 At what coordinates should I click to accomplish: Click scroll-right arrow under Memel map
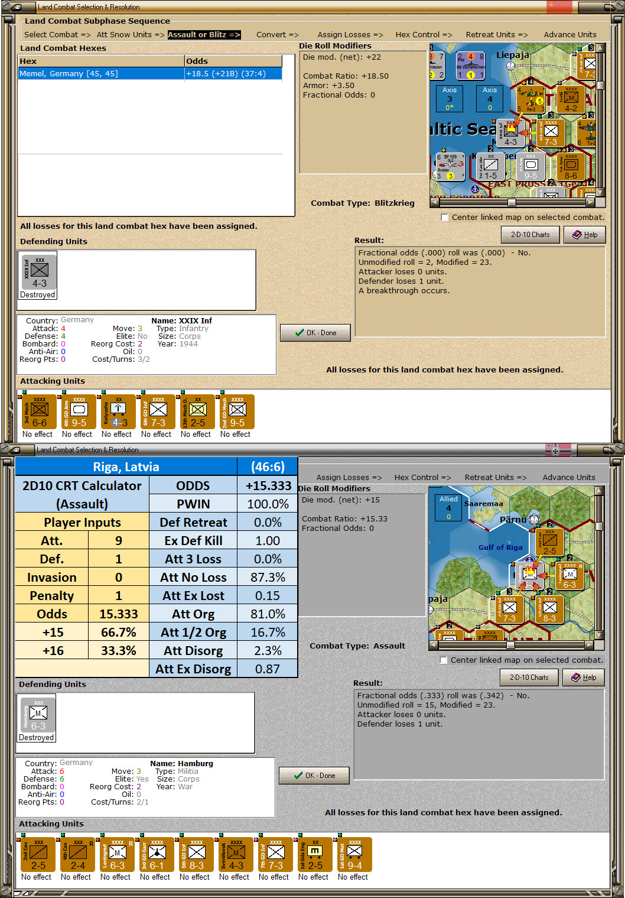[590, 202]
